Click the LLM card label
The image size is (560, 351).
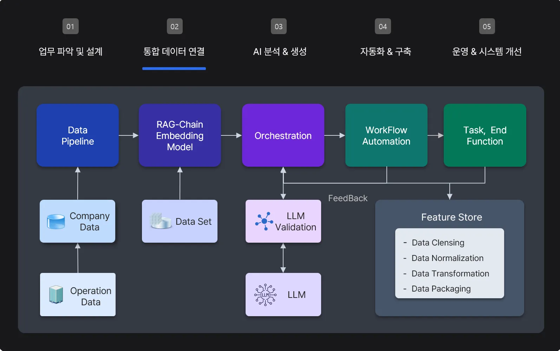click(297, 295)
